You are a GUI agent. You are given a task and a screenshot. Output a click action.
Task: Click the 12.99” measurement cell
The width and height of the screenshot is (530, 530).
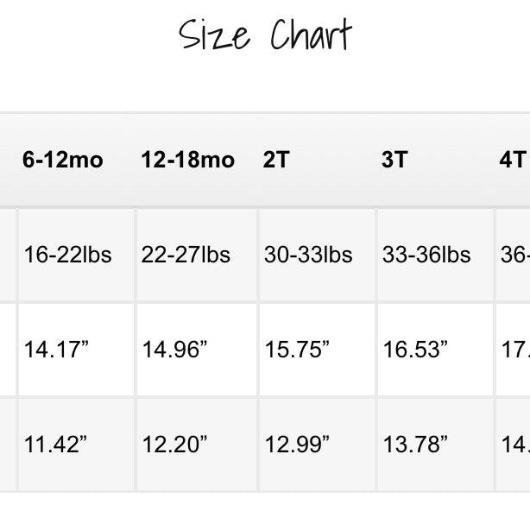[298, 445]
